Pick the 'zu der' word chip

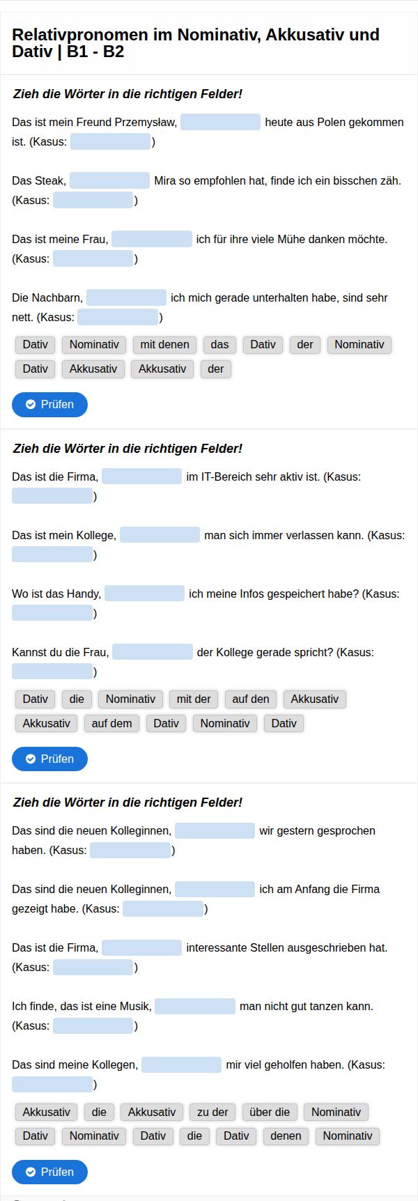[x=212, y=1112]
